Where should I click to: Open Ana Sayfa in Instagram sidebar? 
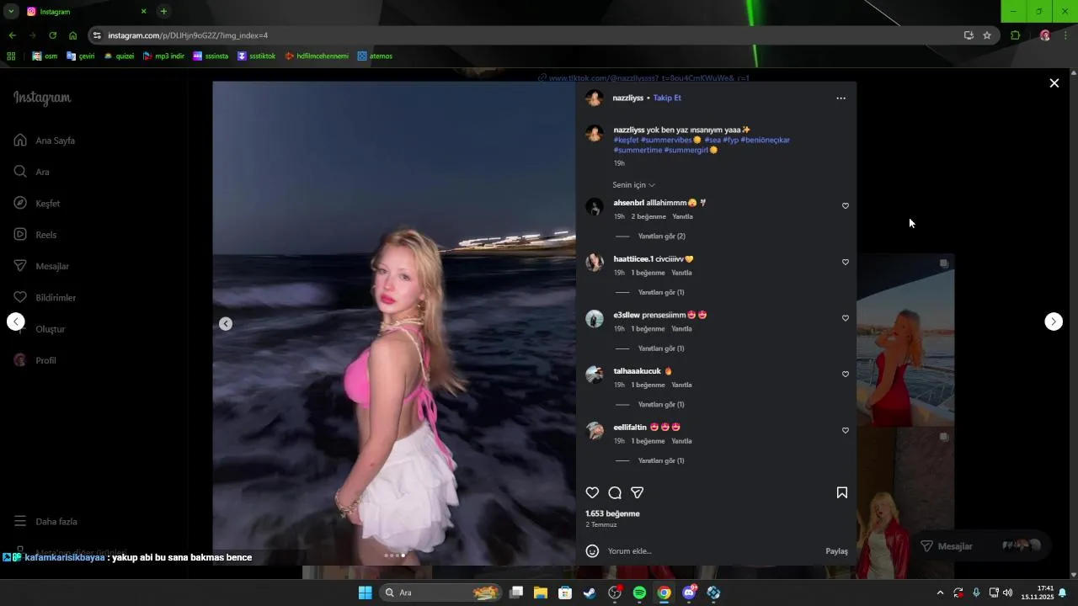click(x=45, y=141)
